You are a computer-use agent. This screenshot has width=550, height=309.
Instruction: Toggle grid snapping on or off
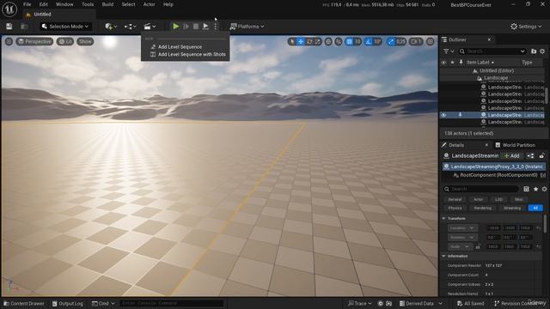click(350, 42)
